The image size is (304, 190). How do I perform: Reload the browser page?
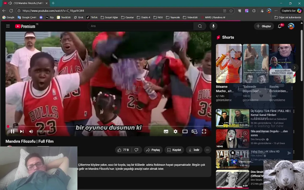pyautogui.click(x=11, y=11)
